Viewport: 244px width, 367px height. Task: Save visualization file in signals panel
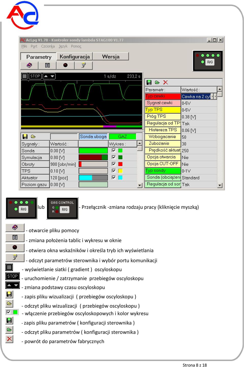pos(25,137)
